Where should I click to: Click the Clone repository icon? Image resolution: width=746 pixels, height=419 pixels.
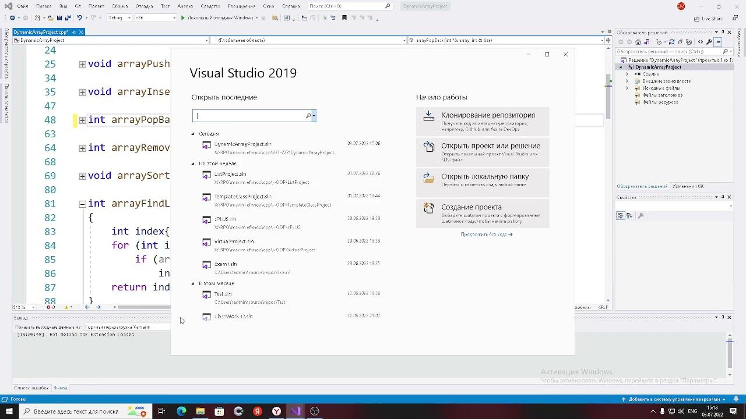pyautogui.click(x=429, y=116)
